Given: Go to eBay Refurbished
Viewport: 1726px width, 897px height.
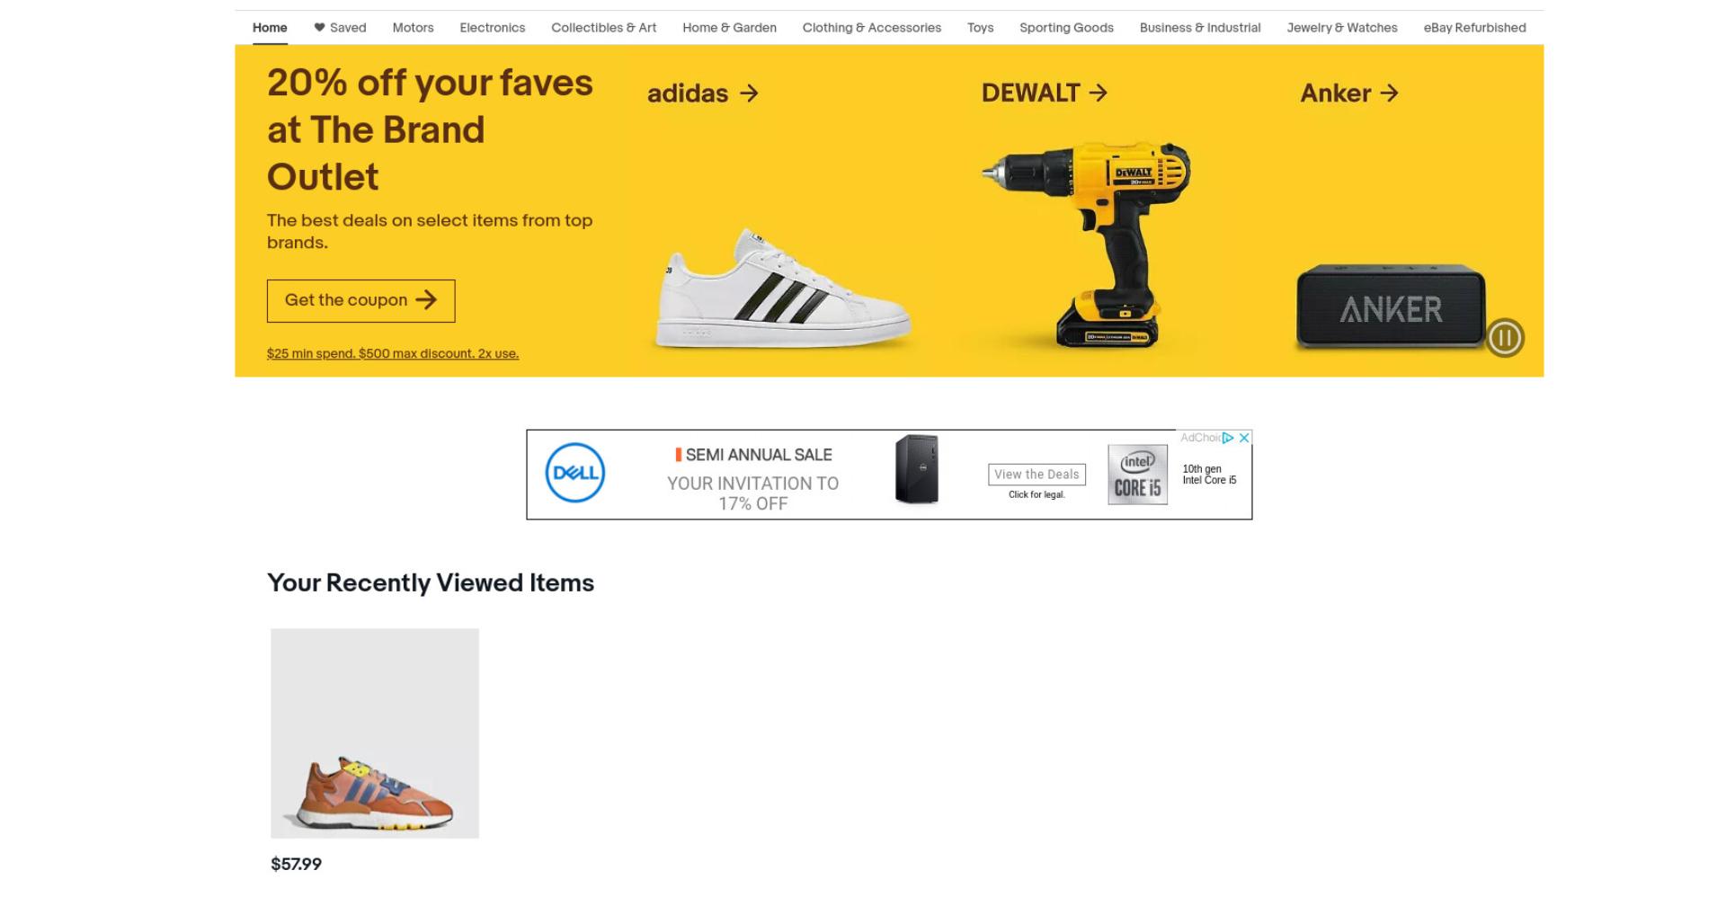Looking at the screenshot, I should [x=1474, y=28].
